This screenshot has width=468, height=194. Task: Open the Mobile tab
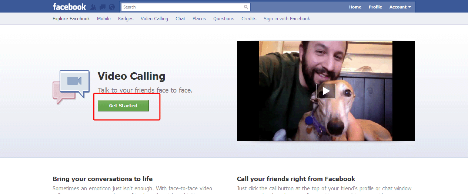coord(104,19)
